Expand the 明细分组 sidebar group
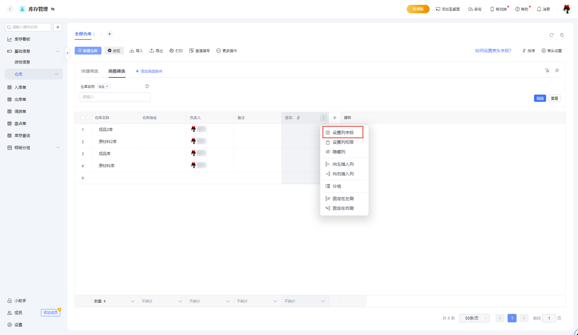 [58, 148]
